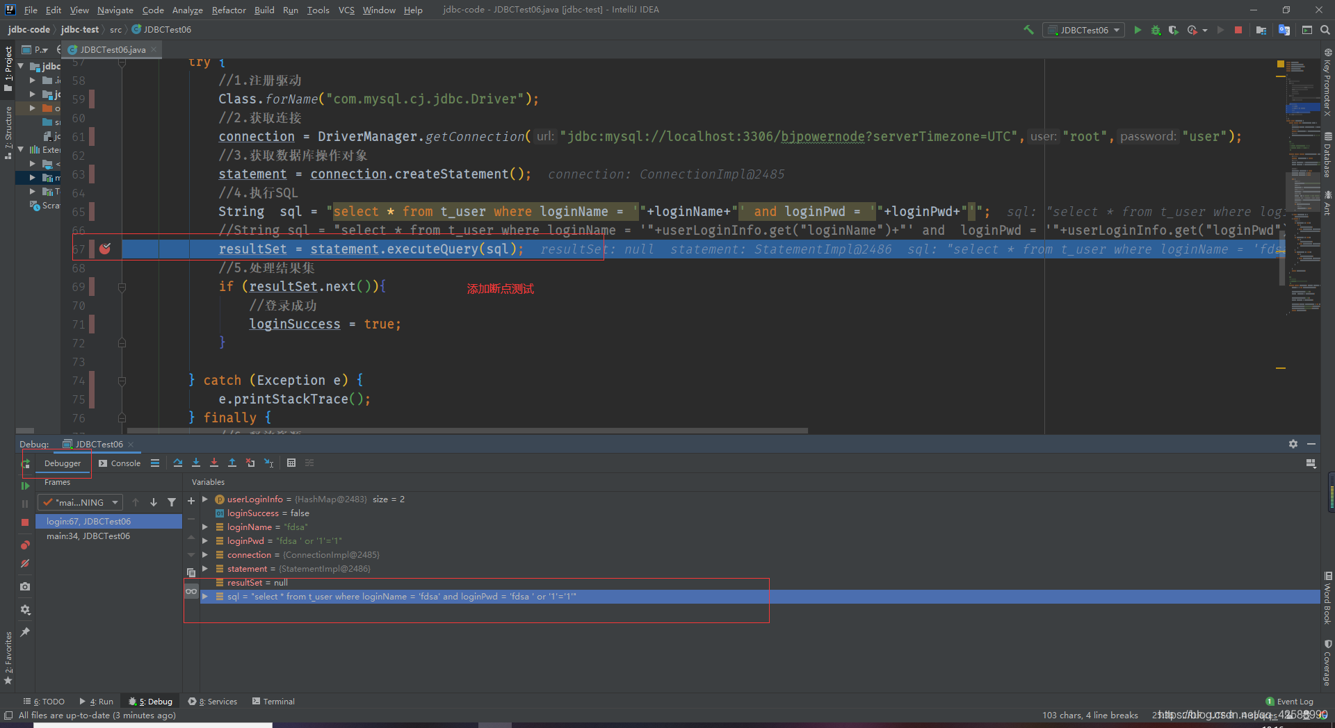The width and height of the screenshot is (1335, 728).
Task: Click the Show Execution Point icon
Action: (x=155, y=463)
